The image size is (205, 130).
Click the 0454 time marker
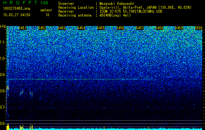tap(81, 28)
